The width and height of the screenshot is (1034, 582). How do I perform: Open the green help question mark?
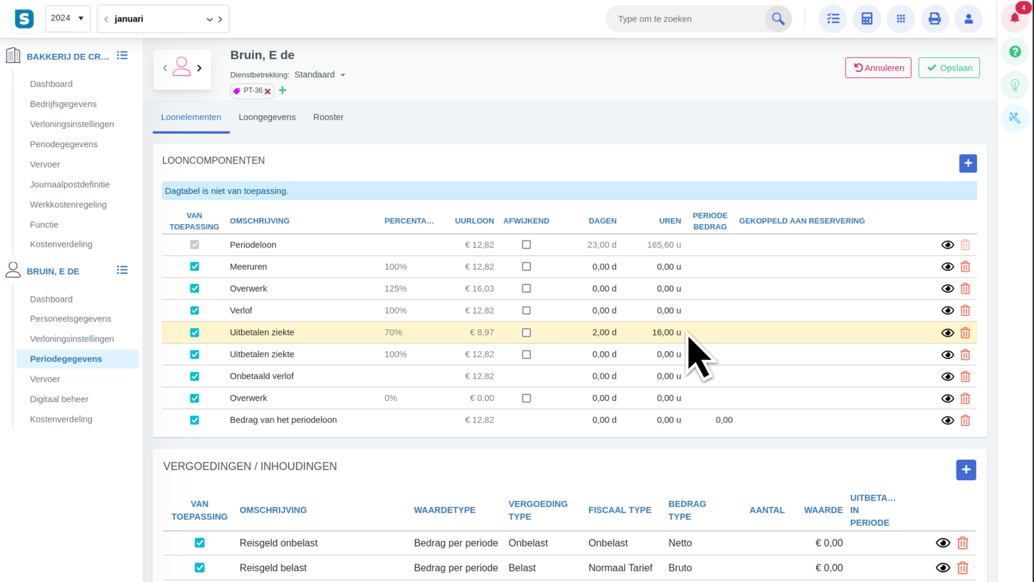coord(1015,51)
